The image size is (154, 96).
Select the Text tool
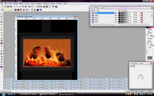(2, 62)
